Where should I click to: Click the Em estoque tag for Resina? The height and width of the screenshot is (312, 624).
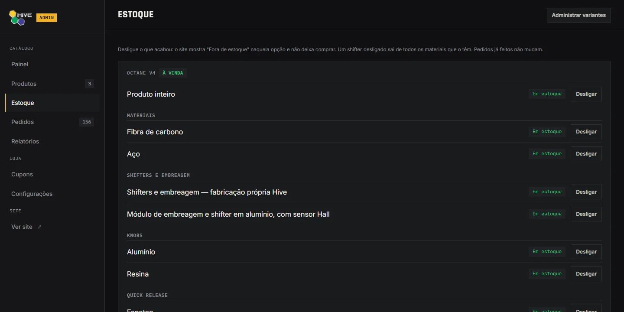pos(547,274)
